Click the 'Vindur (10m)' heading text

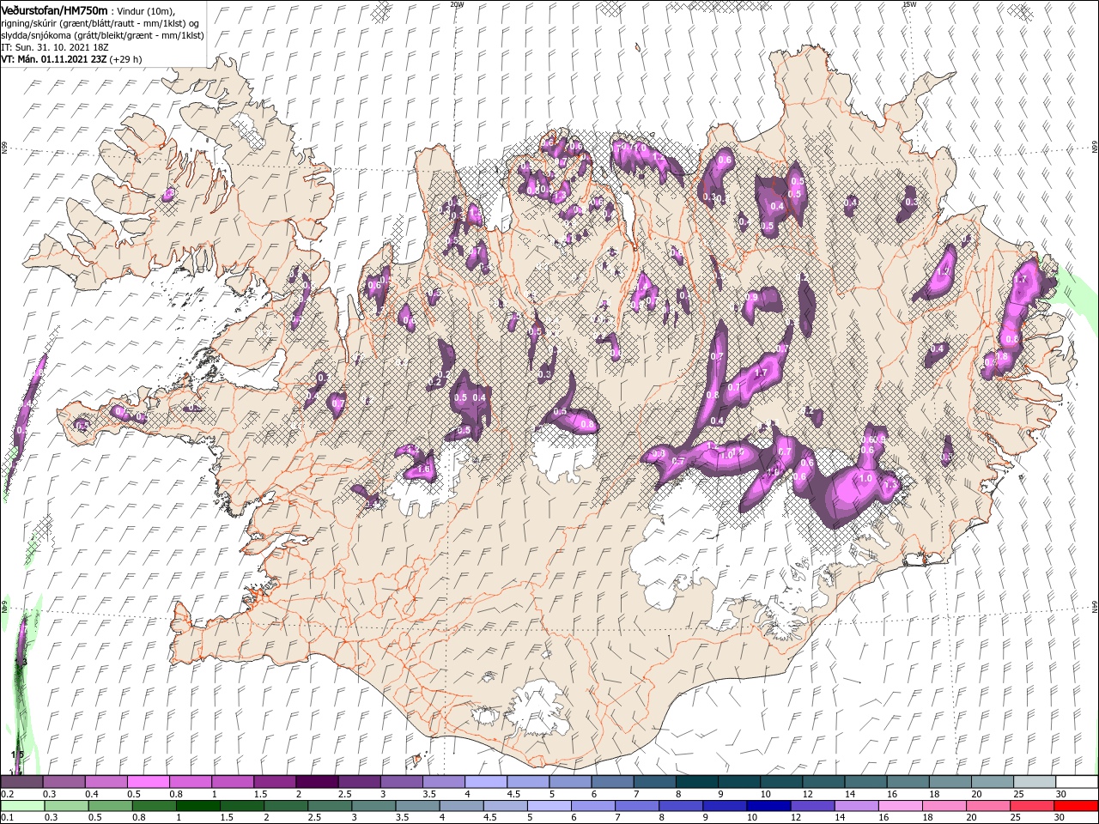click(145, 10)
